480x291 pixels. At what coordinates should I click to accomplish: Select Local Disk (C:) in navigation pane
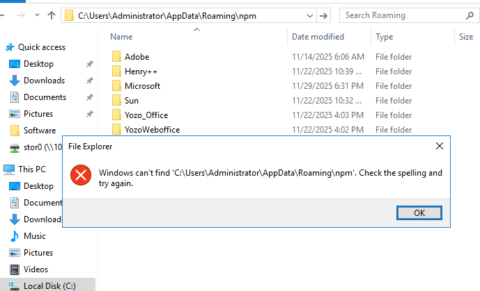(x=49, y=285)
